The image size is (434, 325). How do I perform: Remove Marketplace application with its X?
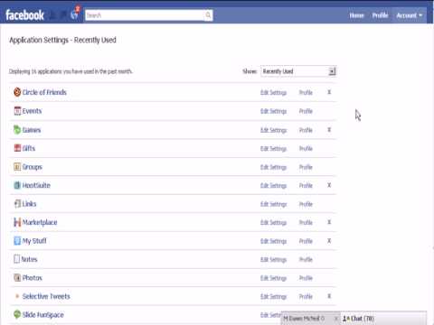pos(329,222)
